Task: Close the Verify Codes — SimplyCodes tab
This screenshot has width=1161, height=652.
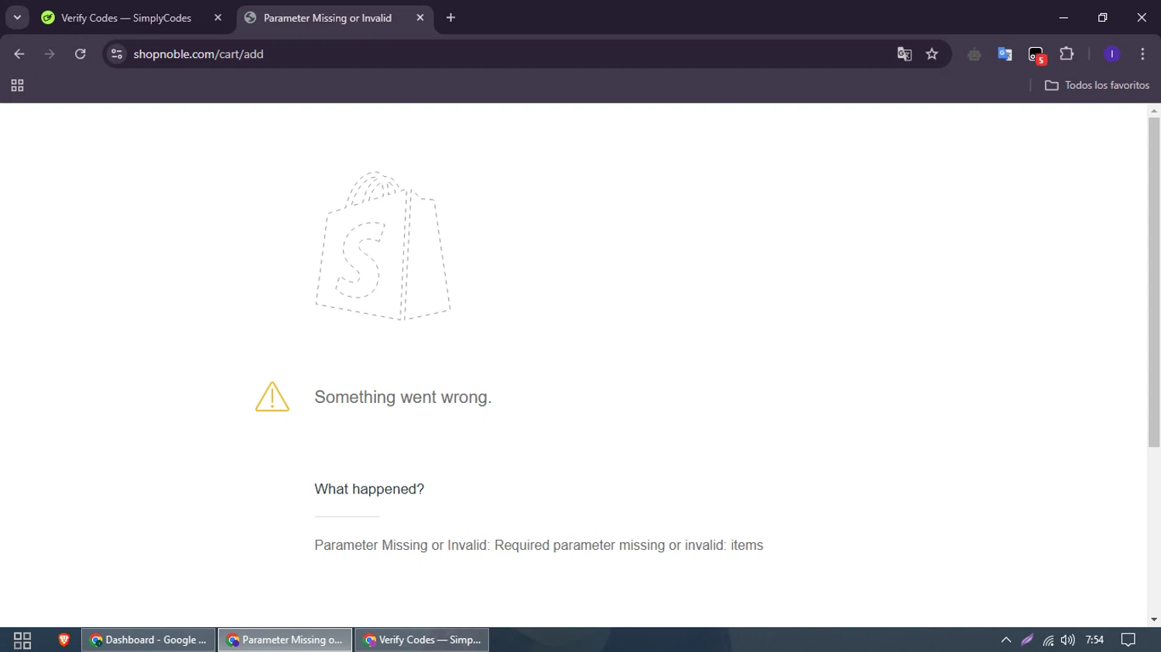Action: [217, 18]
